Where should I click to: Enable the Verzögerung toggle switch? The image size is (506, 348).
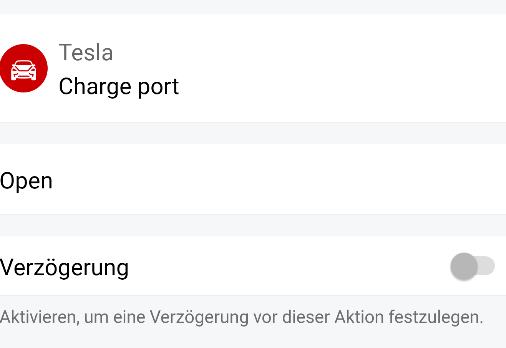[473, 266]
